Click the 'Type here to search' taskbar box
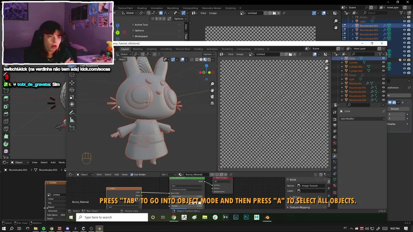Image resolution: width=413 pixels, height=232 pixels. tap(112, 217)
